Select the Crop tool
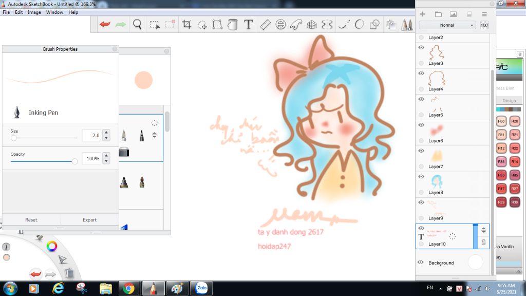This screenshot has width=526, height=296. (187, 24)
